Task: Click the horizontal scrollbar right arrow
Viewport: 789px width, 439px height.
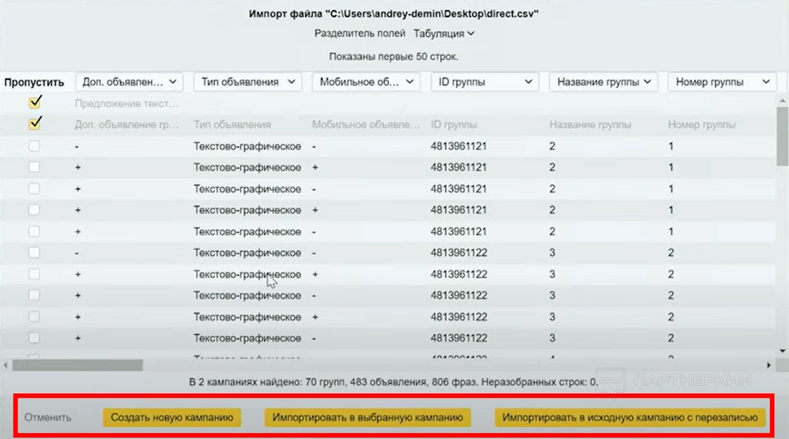Action: [768, 365]
